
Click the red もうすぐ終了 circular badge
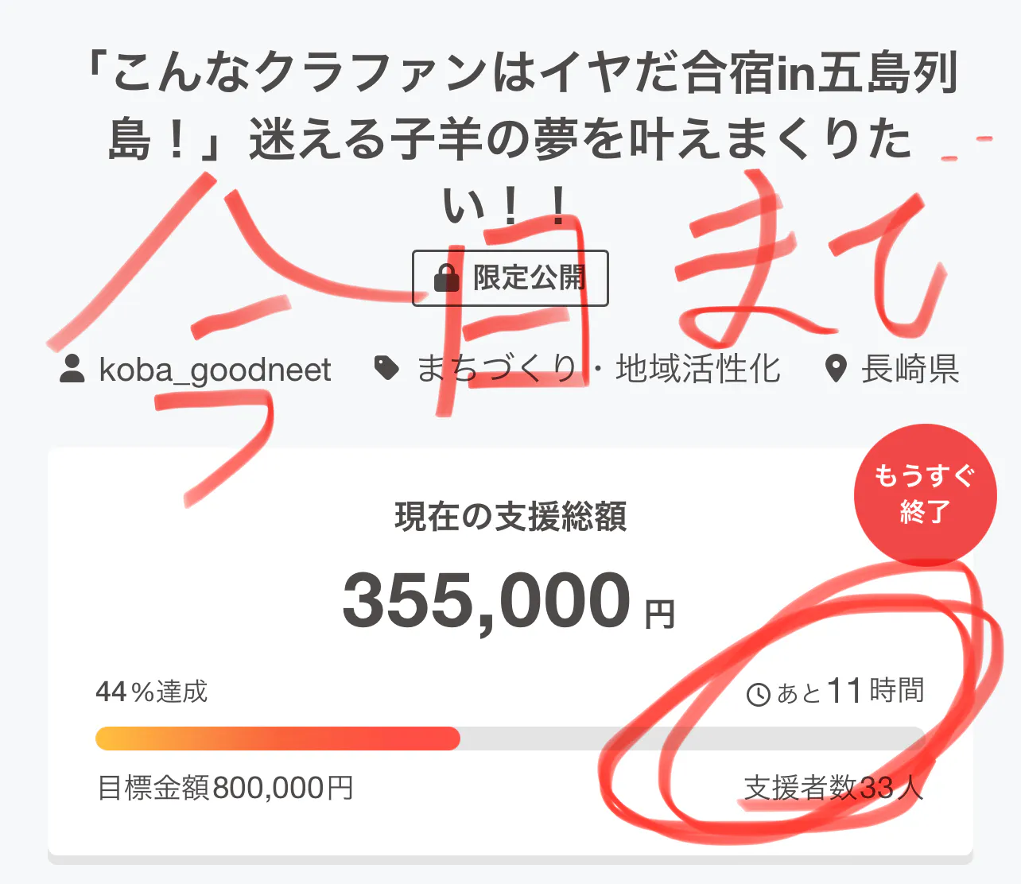coord(925,494)
